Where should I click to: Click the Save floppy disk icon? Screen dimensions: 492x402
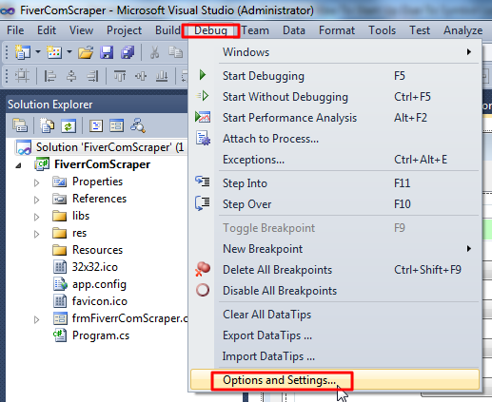click(107, 52)
